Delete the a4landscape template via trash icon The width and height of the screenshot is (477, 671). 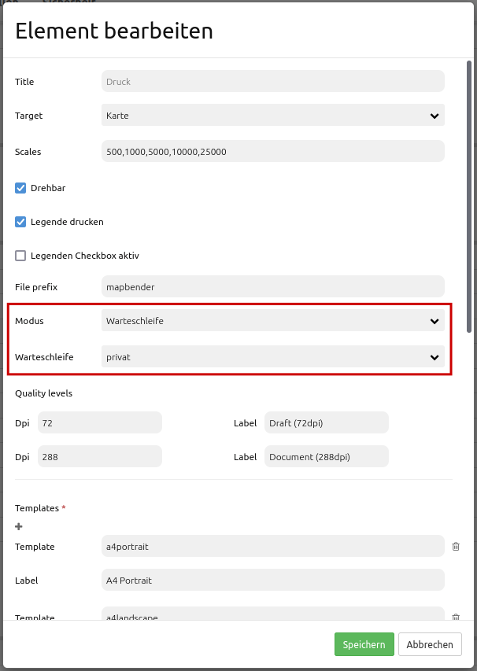pos(456,618)
